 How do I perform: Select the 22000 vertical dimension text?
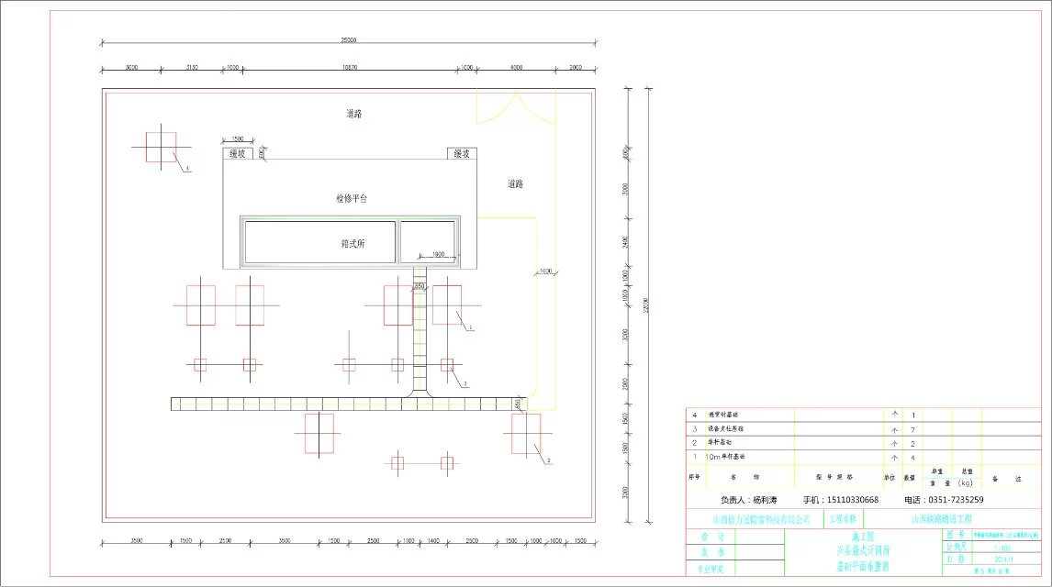[x=645, y=303]
